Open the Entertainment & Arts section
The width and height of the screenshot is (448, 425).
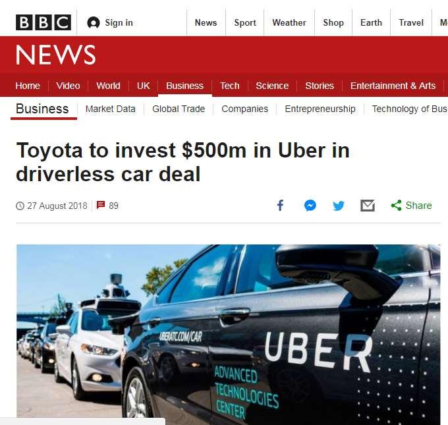pos(393,86)
